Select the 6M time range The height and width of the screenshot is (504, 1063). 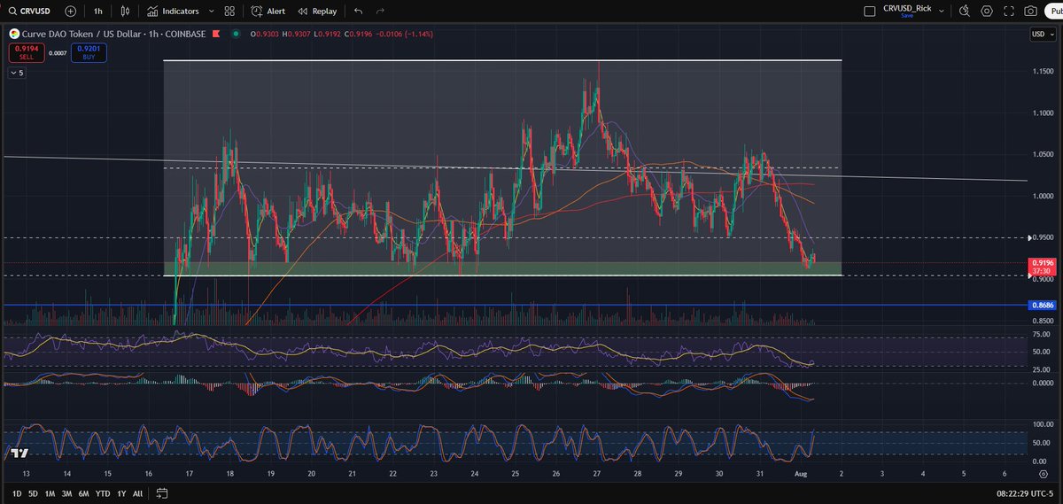[83, 492]
